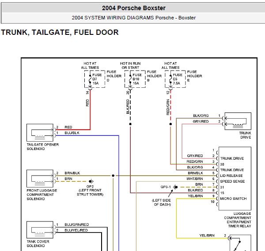Screen dimensions: 265x251
Task: Click the 'LID RELEASE' relay terminal label
Action: coord(231,176)
